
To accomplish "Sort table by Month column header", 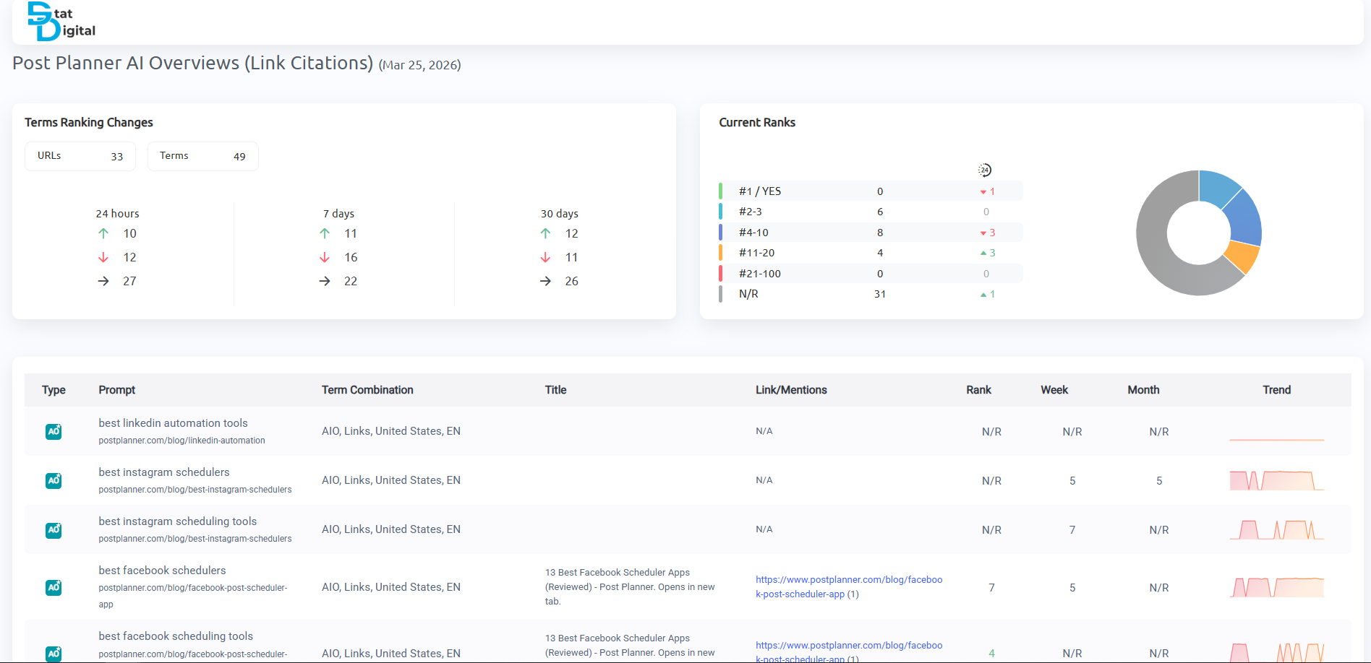I will pos(1143,390).
